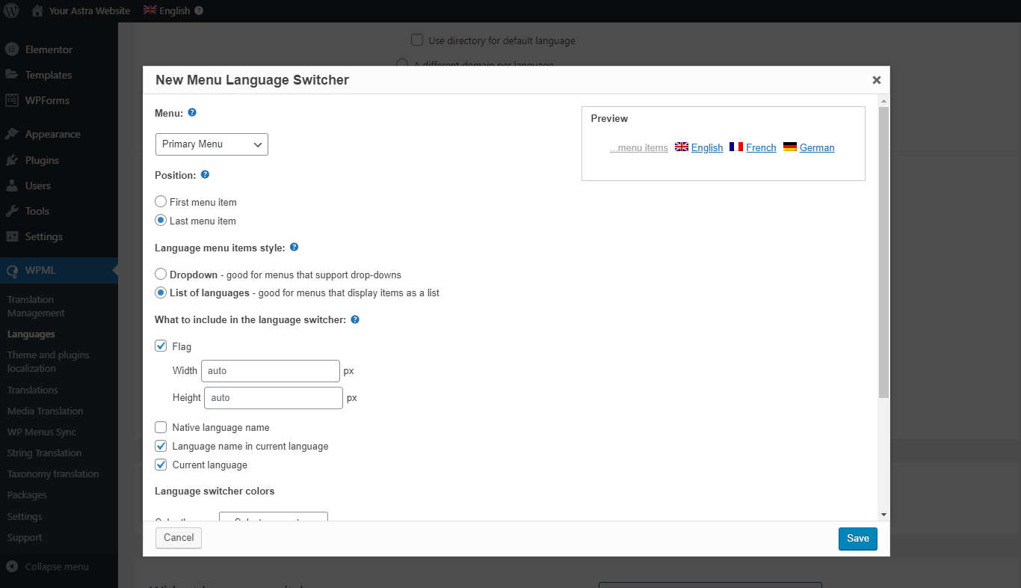Image resolution: width=1021 pixels, height=588 pixels.
Task: Open Media Translation submenu item
Action: click(45, 411)
